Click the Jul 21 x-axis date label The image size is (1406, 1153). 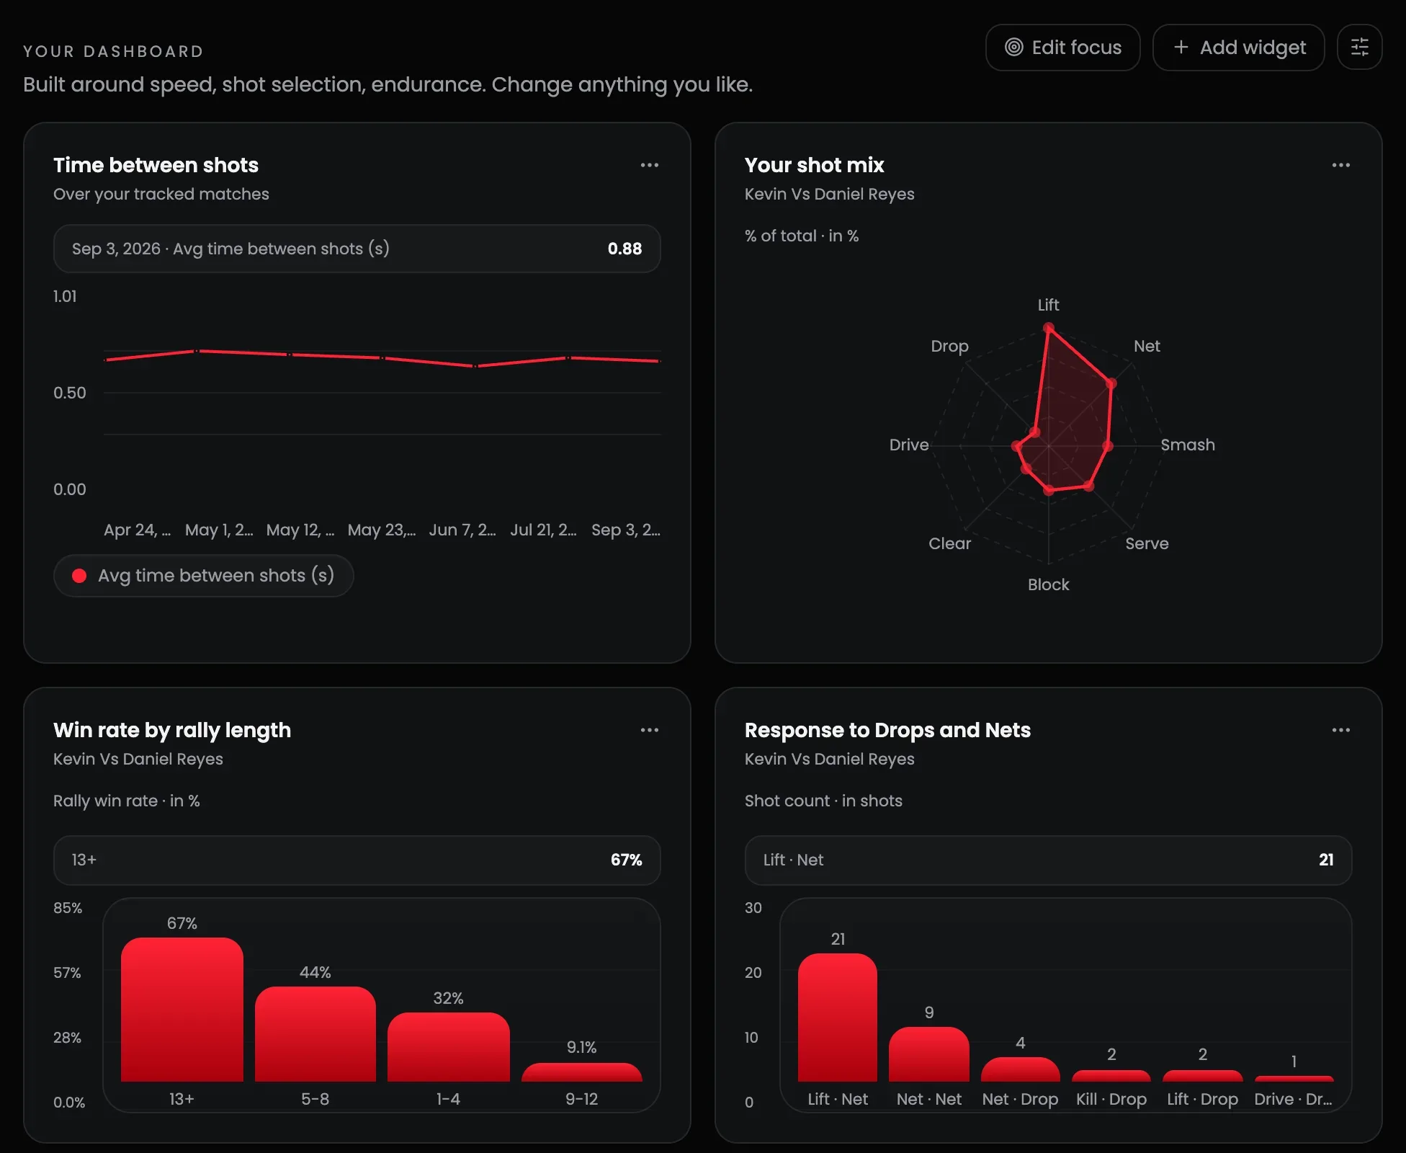pos(544,530)
